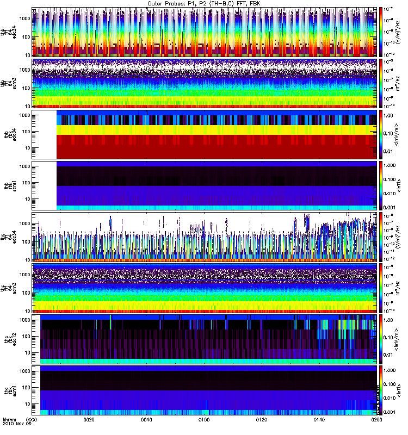Click the '0000' time axis label
The width and height of the screenshot is (408, 435).
coord(32,419)
